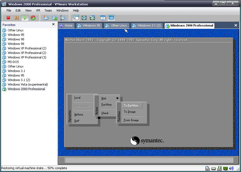Open the Windows menu

pos(62,10)
